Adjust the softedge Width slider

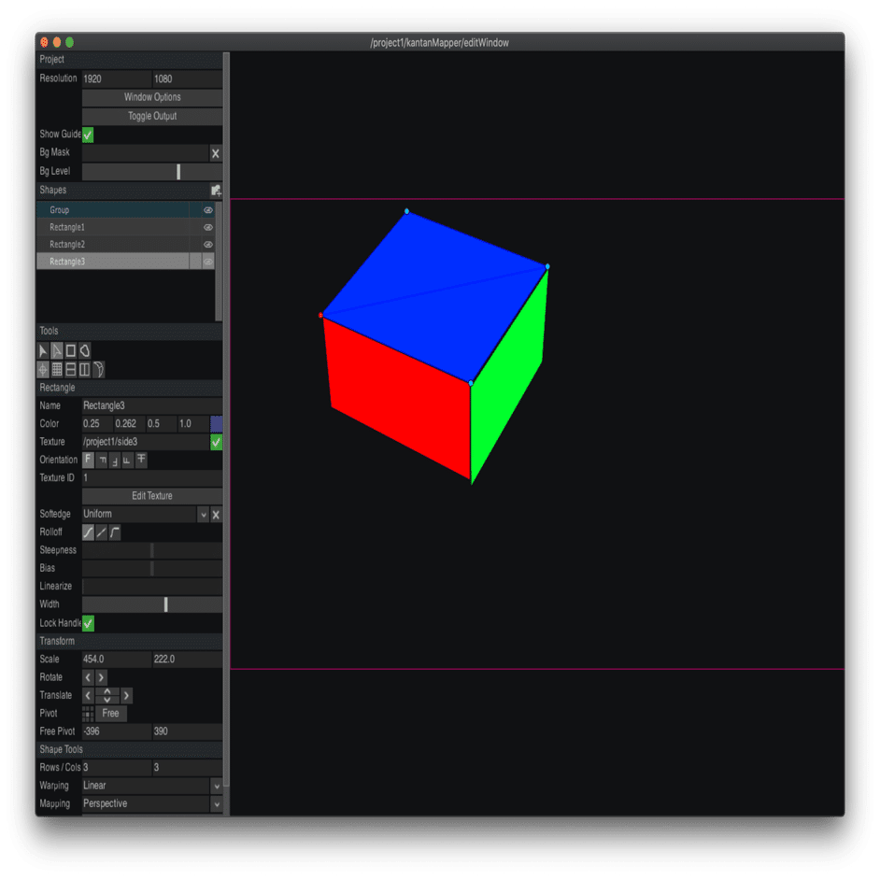pos(152,604)
